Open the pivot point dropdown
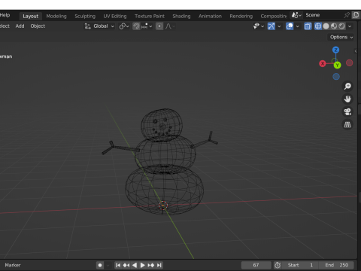The height and width of the screenshot is (271, 361). pyautogui.click(x=124, y=26)
